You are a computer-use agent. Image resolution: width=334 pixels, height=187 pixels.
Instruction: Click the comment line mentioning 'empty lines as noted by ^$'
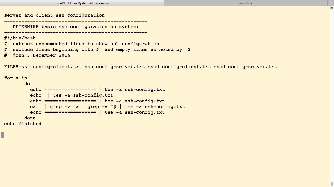(x=97, y=50)
